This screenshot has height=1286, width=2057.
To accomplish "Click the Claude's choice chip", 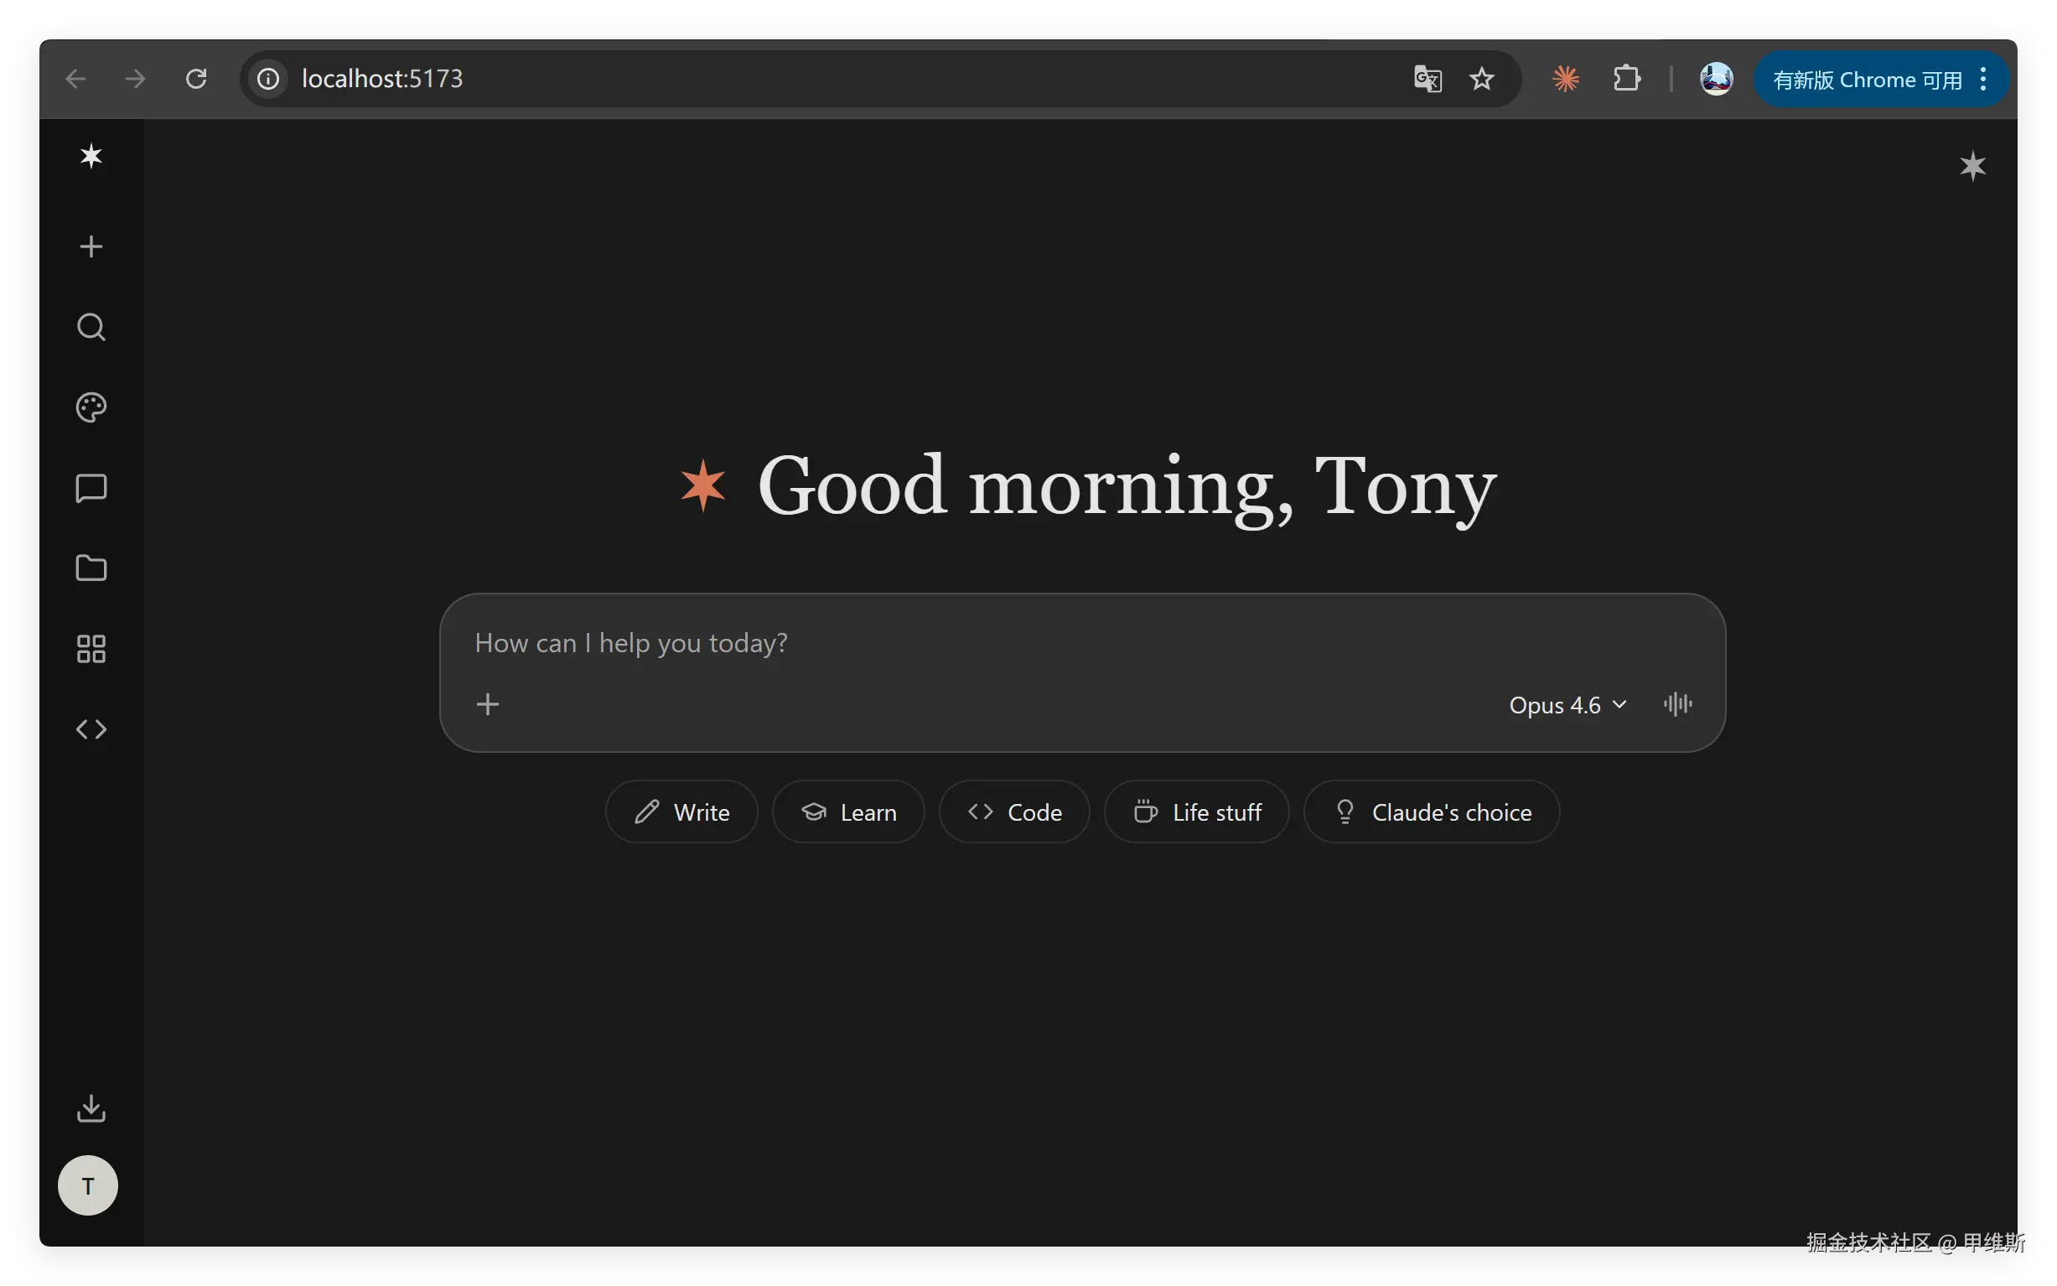I will 1431,812.
